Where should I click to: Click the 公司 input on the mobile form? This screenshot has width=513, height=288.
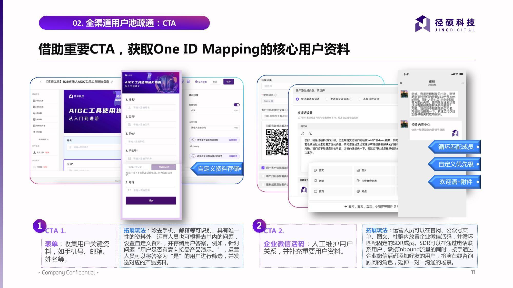[x=151, y=124]
